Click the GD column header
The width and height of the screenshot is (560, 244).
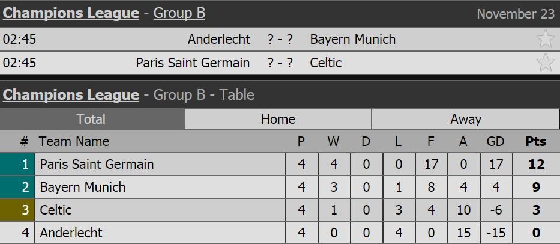[x=496, y=142]
